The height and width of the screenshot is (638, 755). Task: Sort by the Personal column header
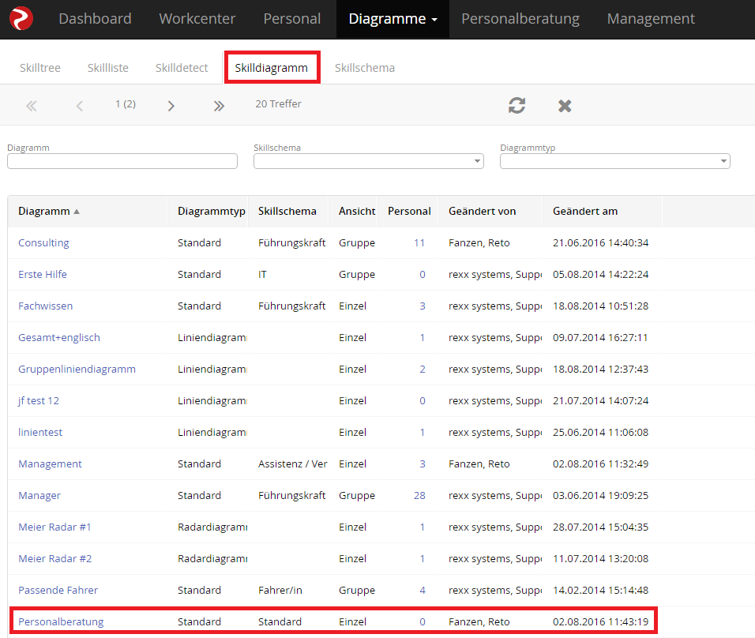click(x=409, y=211)
